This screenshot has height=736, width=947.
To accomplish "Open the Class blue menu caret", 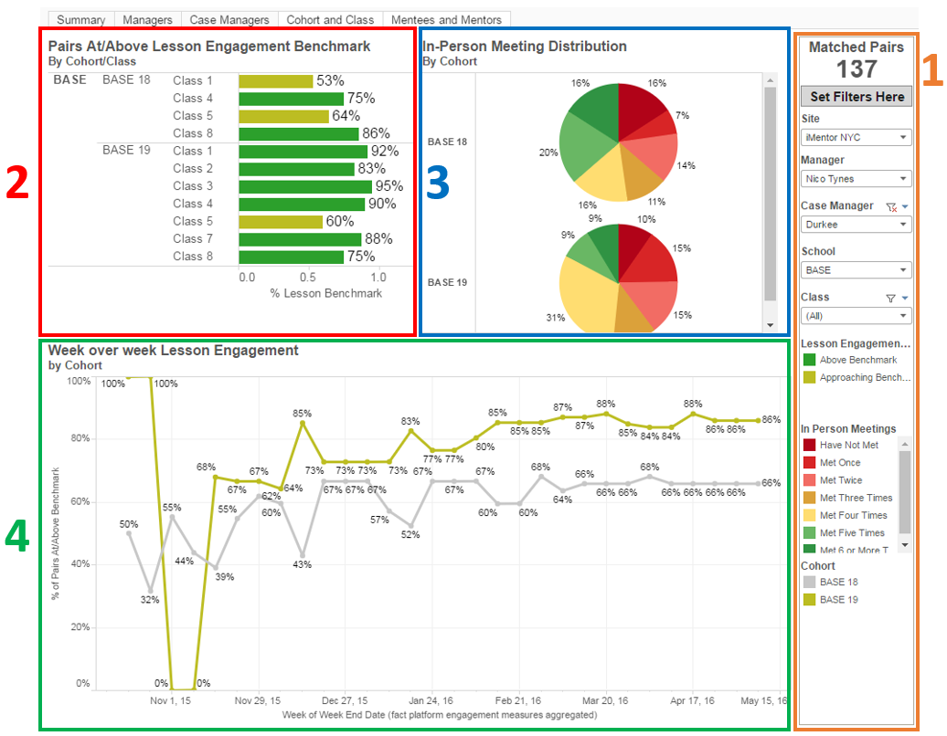I will (x=905, y=298).
